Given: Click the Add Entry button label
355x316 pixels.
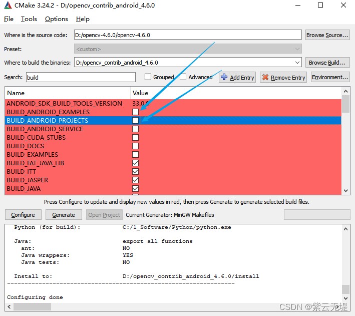Looking at the screenshot, I should pyautogui.click(x=242, y=78).
